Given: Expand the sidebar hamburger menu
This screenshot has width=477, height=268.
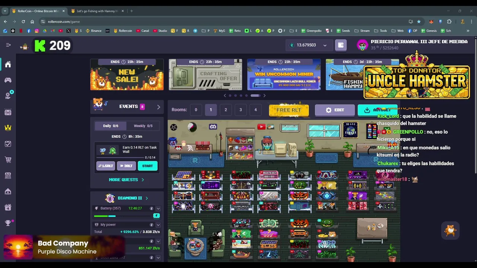Looking at the screenshot, I should point(8,45).
